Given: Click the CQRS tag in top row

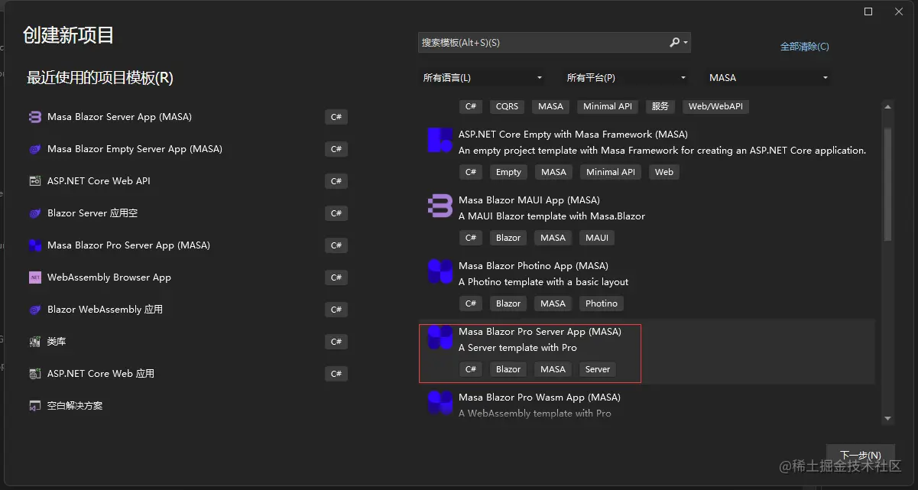Looking at the screenshot, I should click(507, 106).
